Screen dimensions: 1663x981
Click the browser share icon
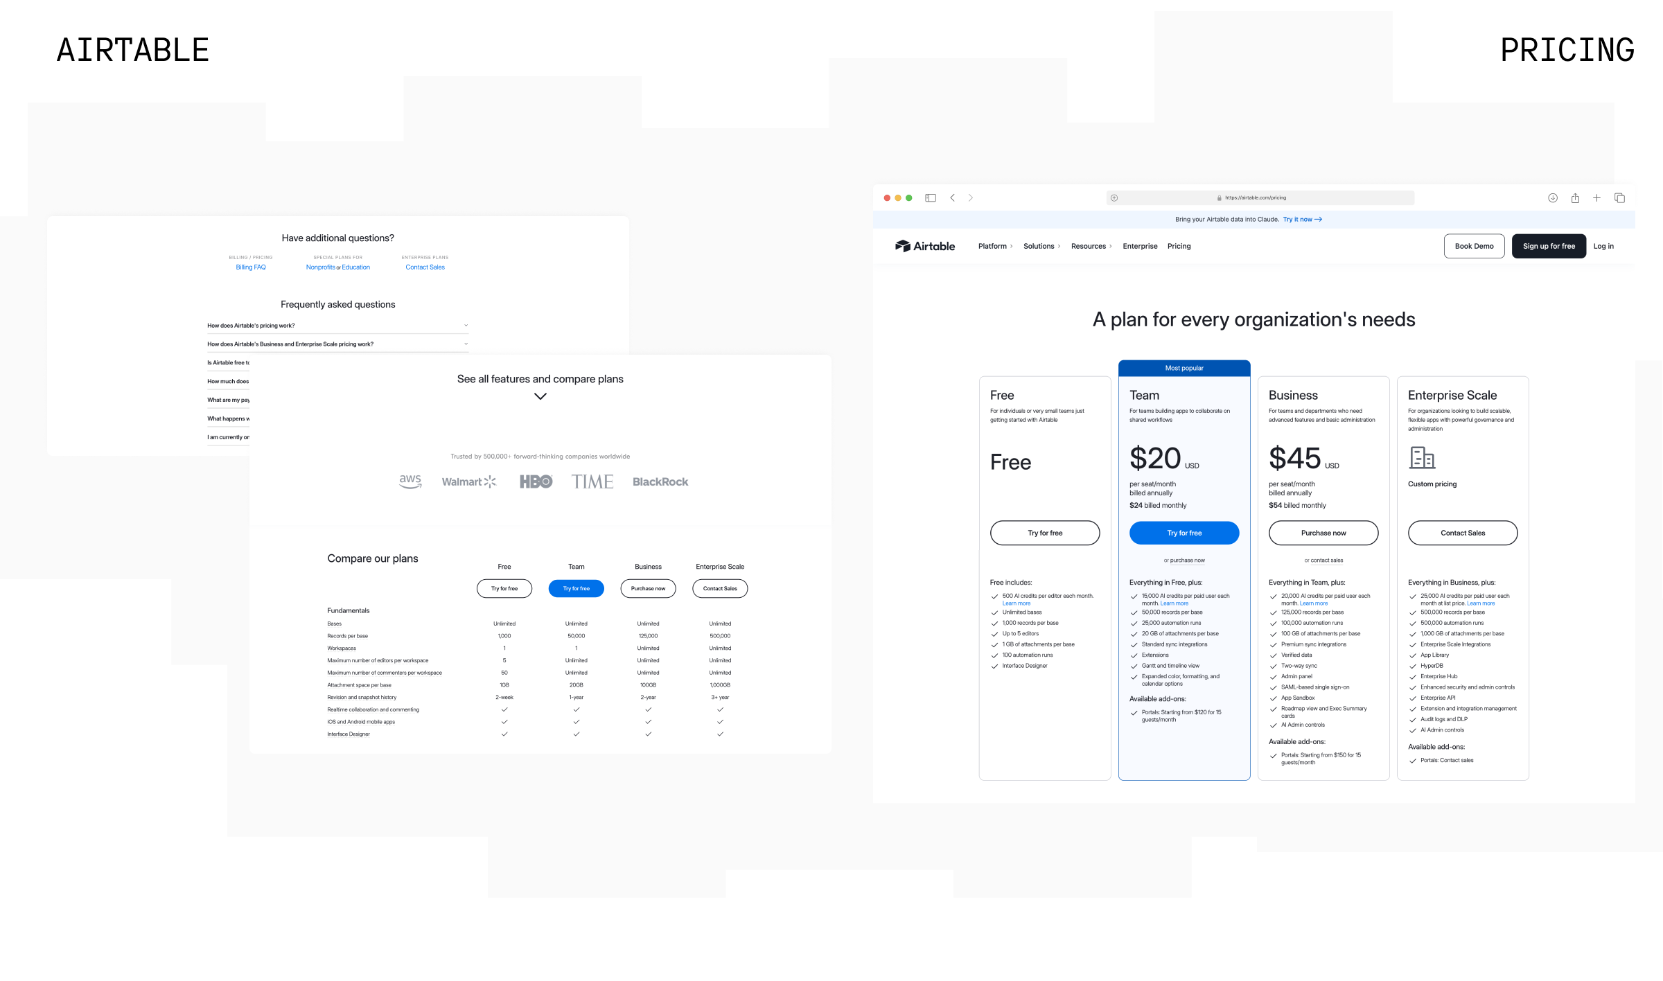(x=1575, y=198)
